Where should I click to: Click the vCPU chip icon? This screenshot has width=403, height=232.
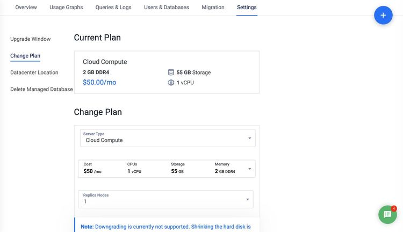click(x=171, y=83)
